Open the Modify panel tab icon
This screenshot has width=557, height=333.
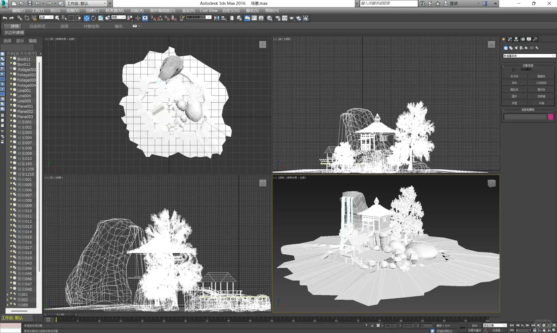pyautogui.click(x=510, y=39)
